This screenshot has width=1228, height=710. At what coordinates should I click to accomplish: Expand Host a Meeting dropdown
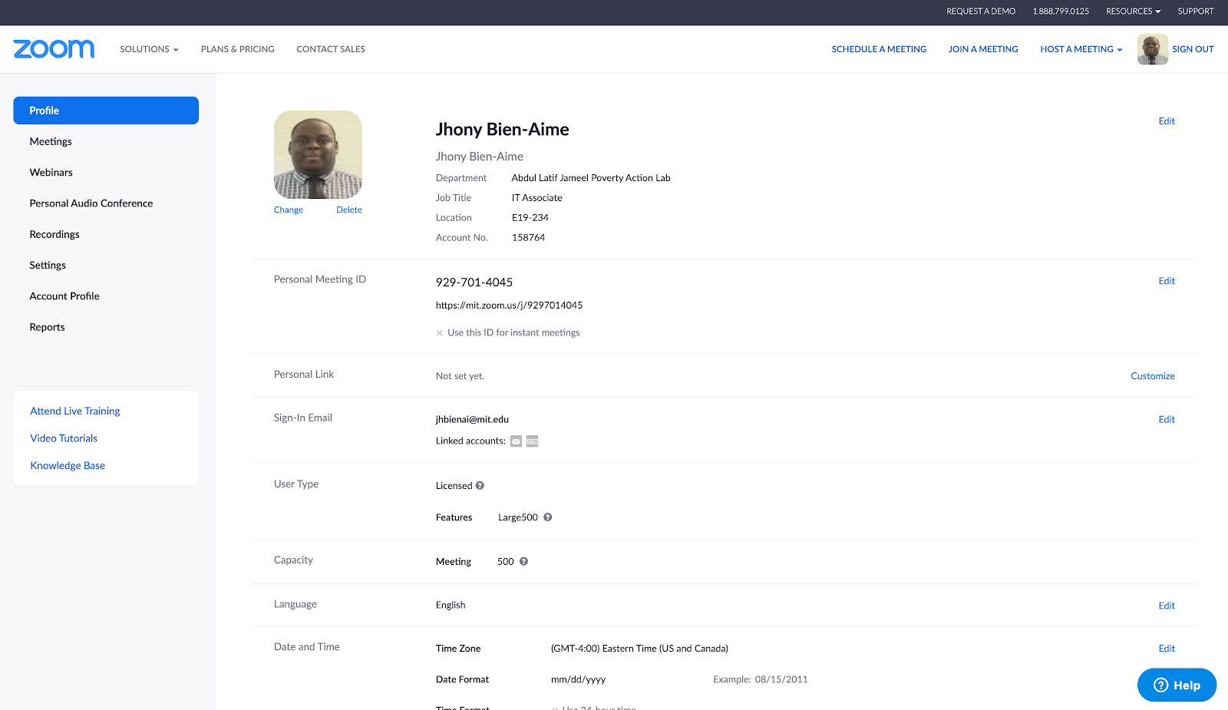pyautogui.click(x=1081, y=49)
